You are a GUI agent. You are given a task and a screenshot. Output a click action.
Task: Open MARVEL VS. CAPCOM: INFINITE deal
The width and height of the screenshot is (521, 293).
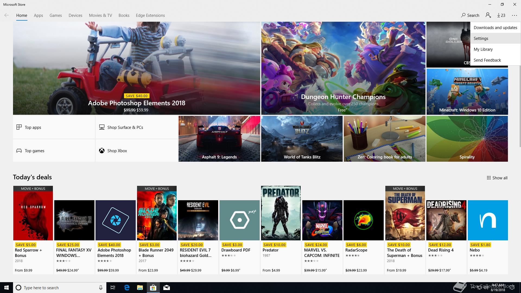pos(322,237)
